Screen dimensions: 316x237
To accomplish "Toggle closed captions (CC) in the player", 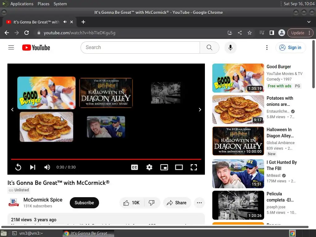I will coord(135,167).
